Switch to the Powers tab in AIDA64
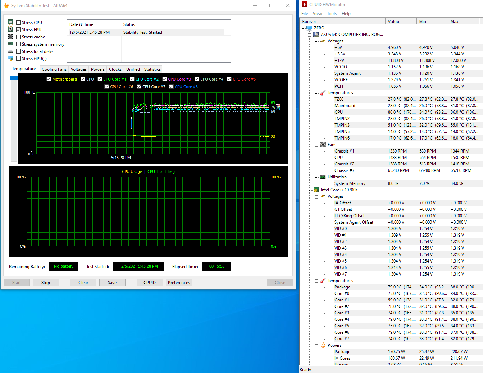This screenshot has height=373, width=483. tap(98, 69)
